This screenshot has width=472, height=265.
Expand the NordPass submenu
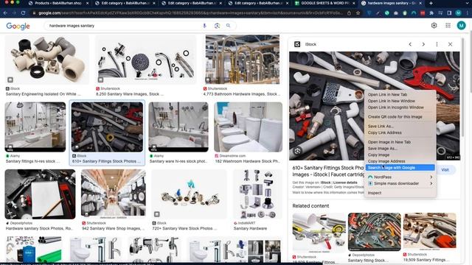tap(400, 177)
